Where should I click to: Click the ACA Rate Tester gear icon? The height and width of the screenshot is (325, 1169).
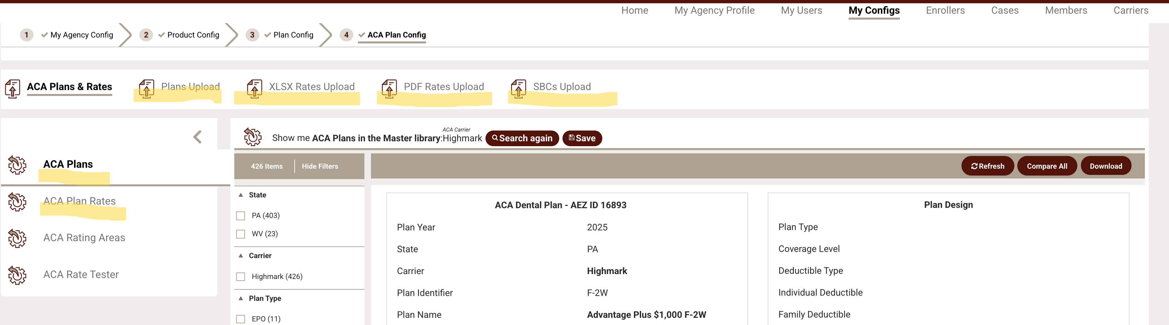(x=17, y=275)
